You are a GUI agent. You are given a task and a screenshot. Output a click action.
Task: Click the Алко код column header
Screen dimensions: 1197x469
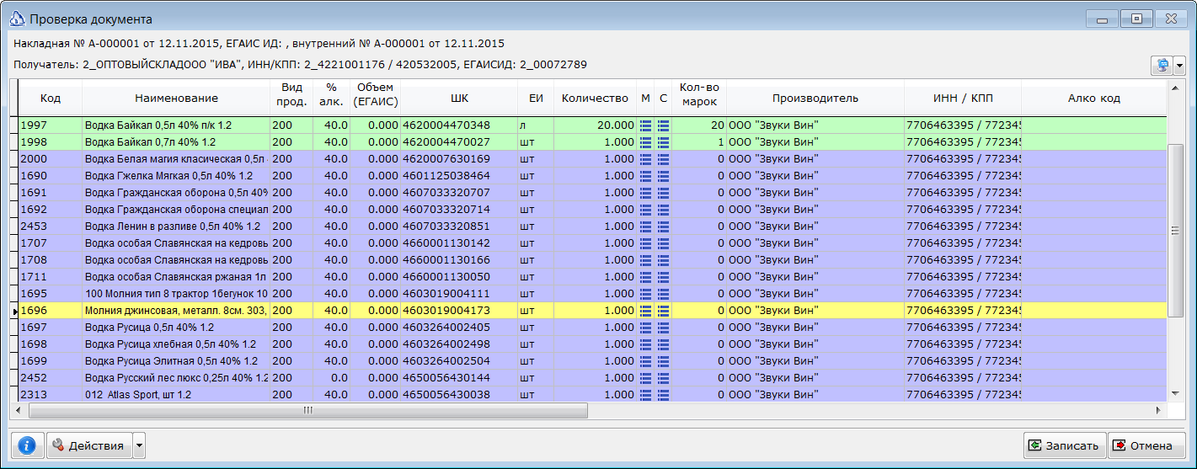pos(1093,98)
